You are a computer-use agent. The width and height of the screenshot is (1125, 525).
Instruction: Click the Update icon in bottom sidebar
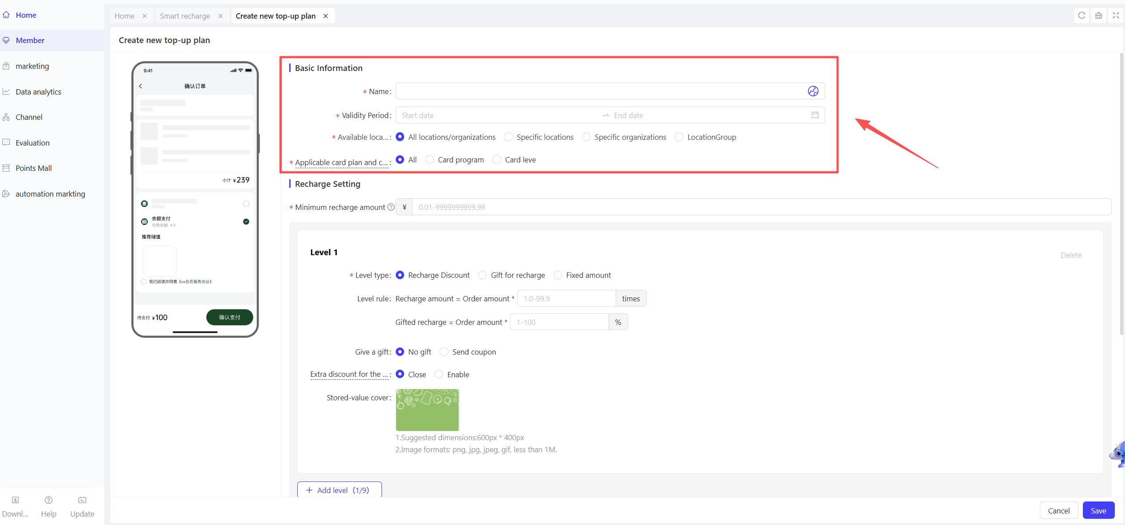tap(82, 500)
